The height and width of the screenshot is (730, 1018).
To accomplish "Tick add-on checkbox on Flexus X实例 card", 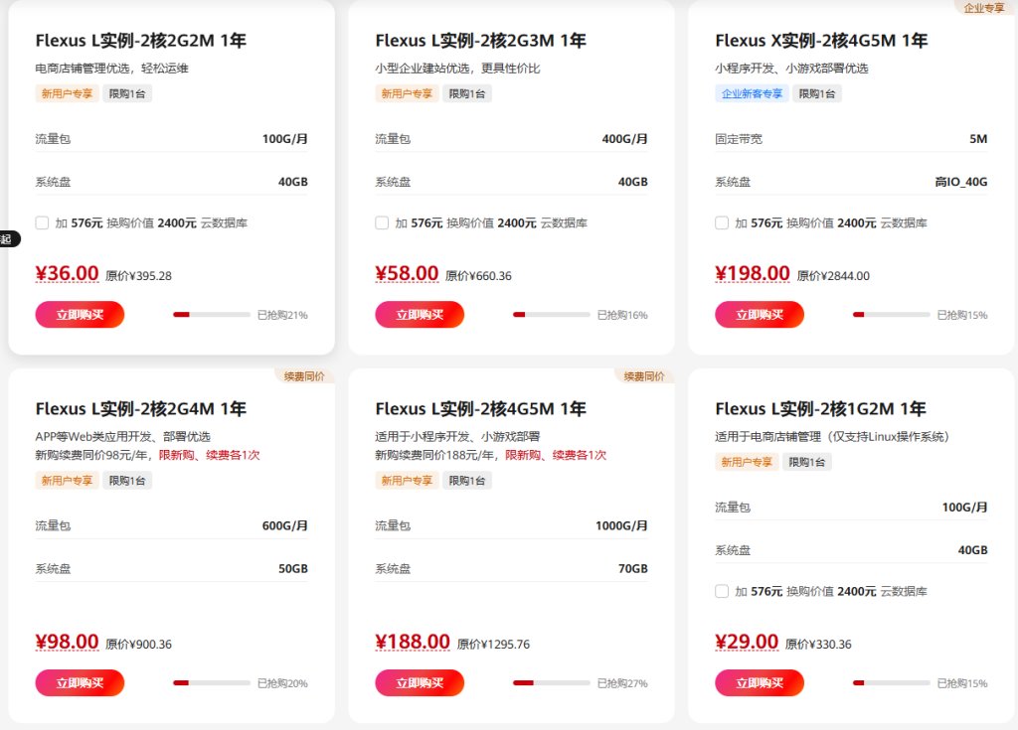I will 722,223.
